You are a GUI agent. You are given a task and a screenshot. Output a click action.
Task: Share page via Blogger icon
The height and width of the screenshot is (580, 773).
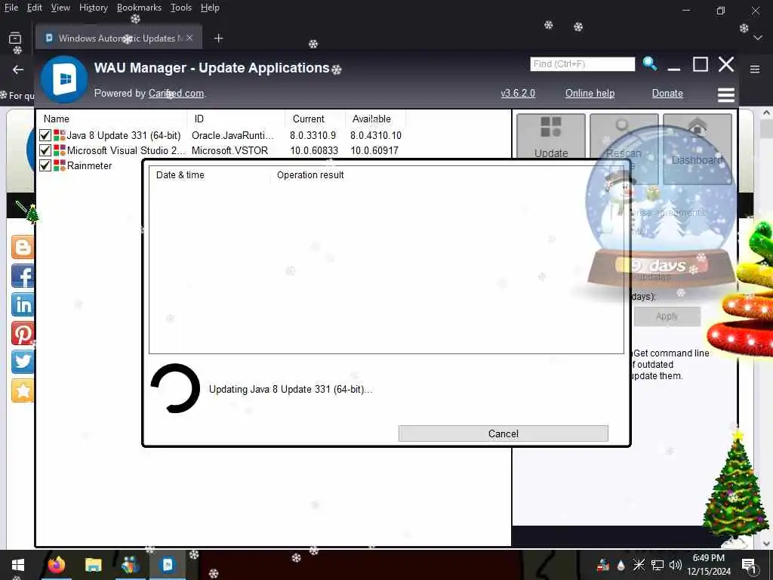pyautogui.click(x=22, y=247)
